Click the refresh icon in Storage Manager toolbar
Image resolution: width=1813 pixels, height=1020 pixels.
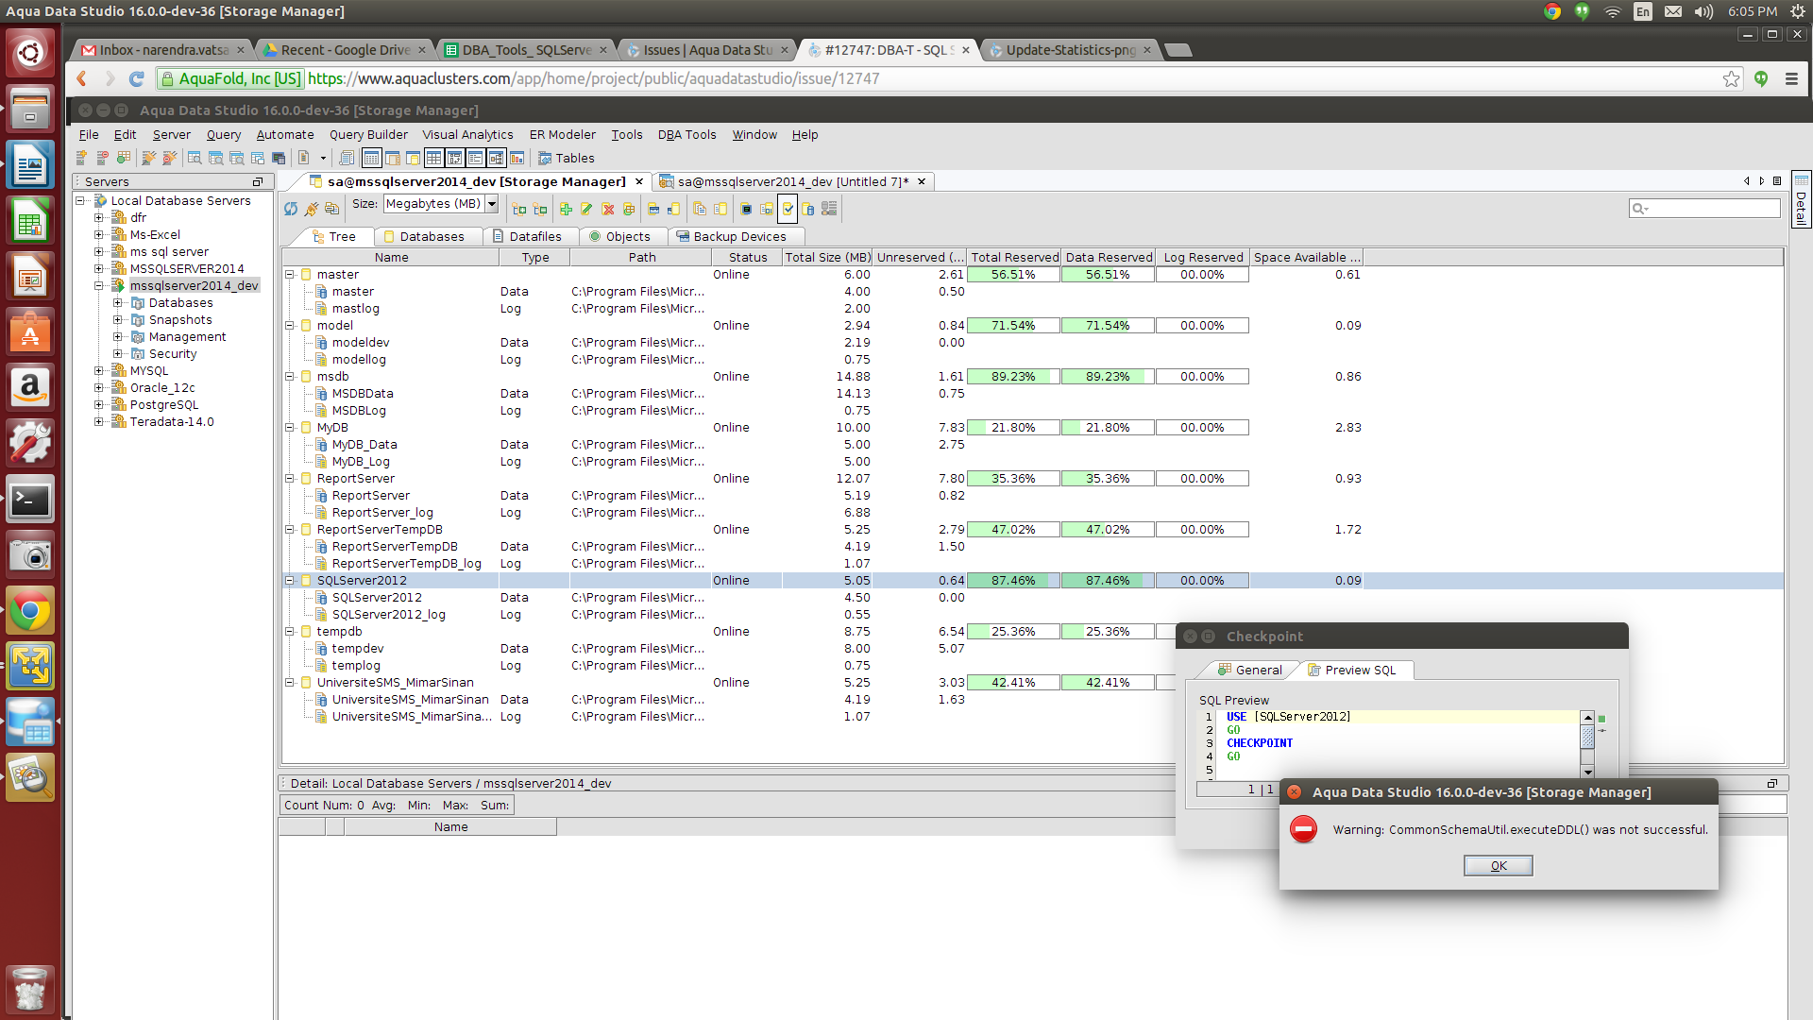(x=291, y=209)
